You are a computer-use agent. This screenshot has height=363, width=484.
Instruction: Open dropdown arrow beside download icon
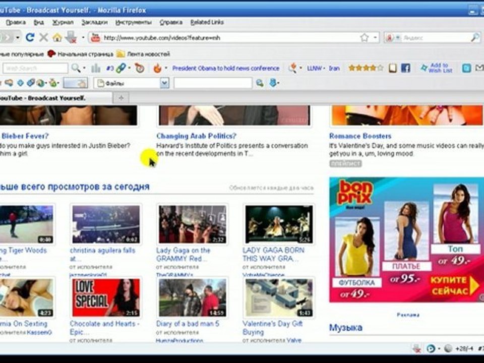point(83,38)
